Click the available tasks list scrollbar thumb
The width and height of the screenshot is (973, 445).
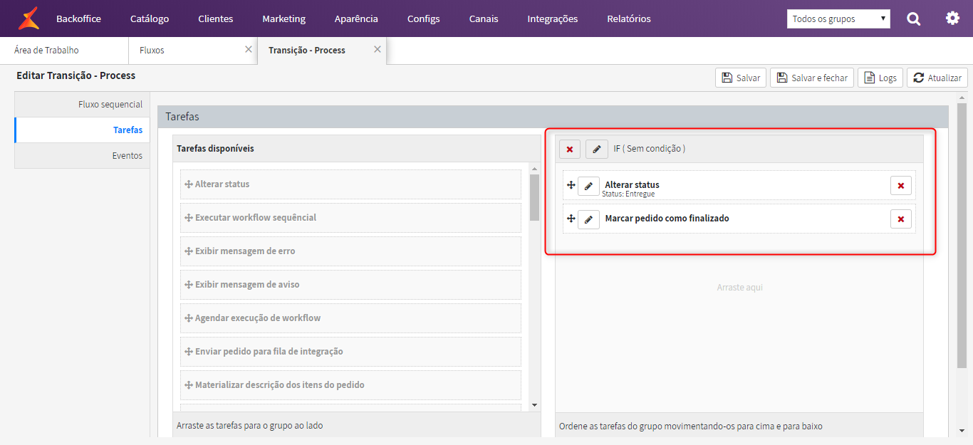pos(534,198)
